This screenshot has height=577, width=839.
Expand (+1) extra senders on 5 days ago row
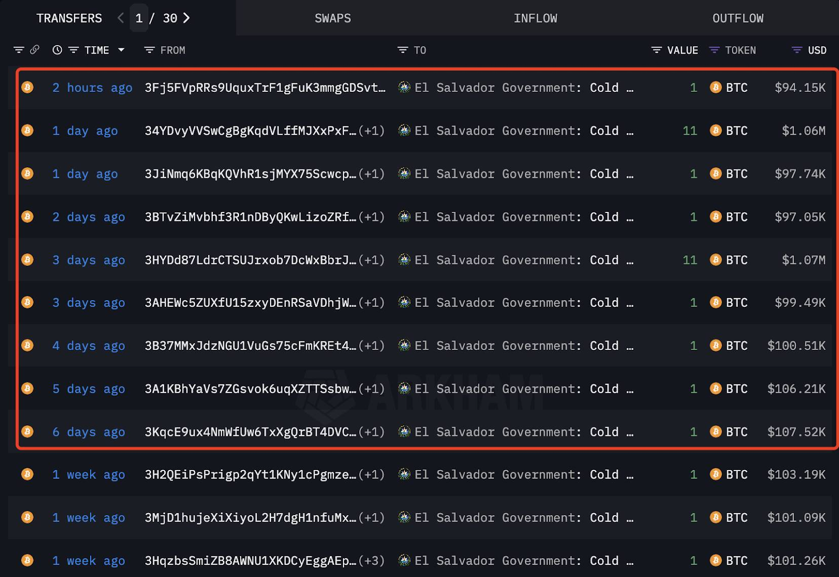(x=372, y=389)
